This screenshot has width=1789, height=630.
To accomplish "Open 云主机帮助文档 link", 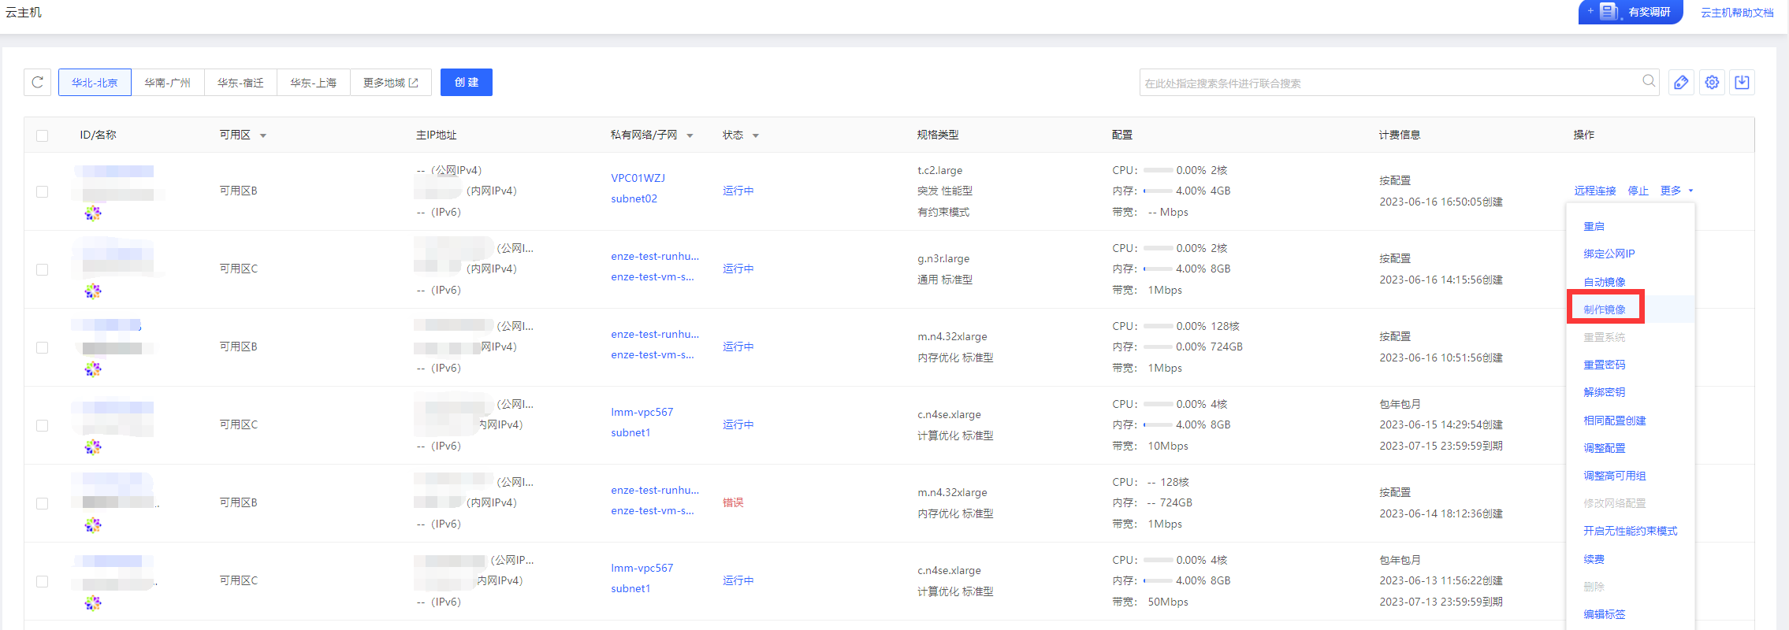I will 1737,13.
